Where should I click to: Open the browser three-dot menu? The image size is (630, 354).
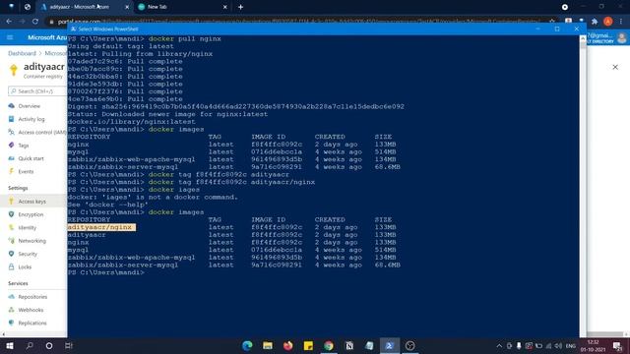[x=621, y=22]
